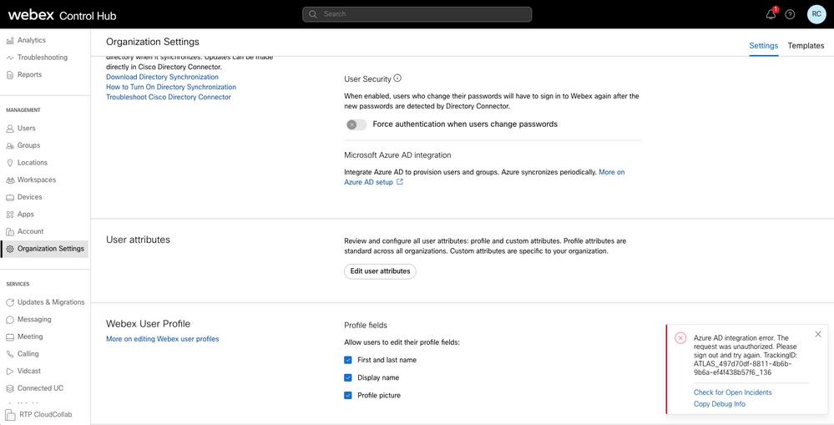Screen dimensions: 834x425
Task: Switch to the Settings tab
Action: tap(763, 46)
